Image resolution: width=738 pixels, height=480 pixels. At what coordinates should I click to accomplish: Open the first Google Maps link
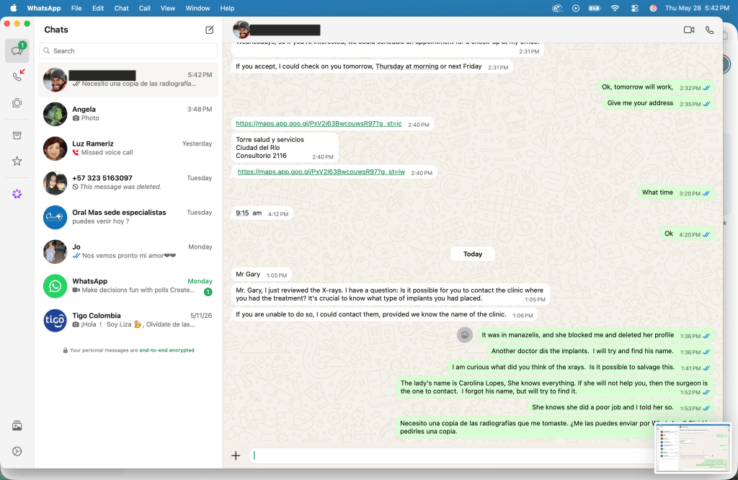click(319, 124)
